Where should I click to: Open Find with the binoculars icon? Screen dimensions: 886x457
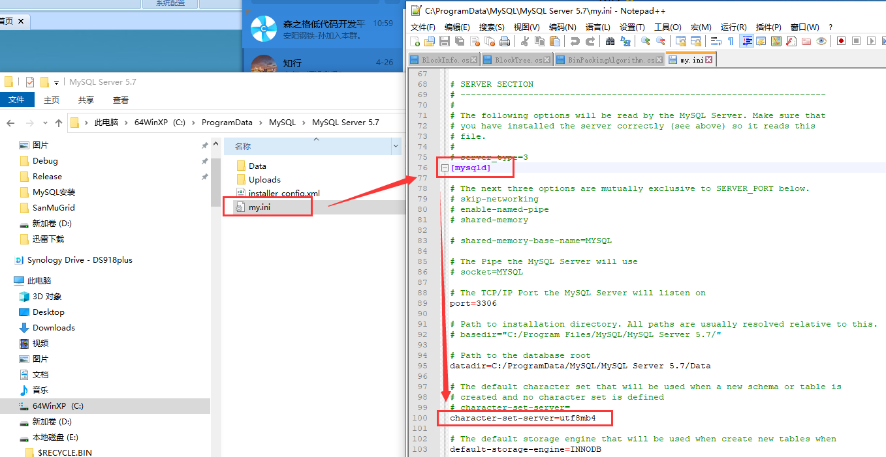[x=610, y=41]
